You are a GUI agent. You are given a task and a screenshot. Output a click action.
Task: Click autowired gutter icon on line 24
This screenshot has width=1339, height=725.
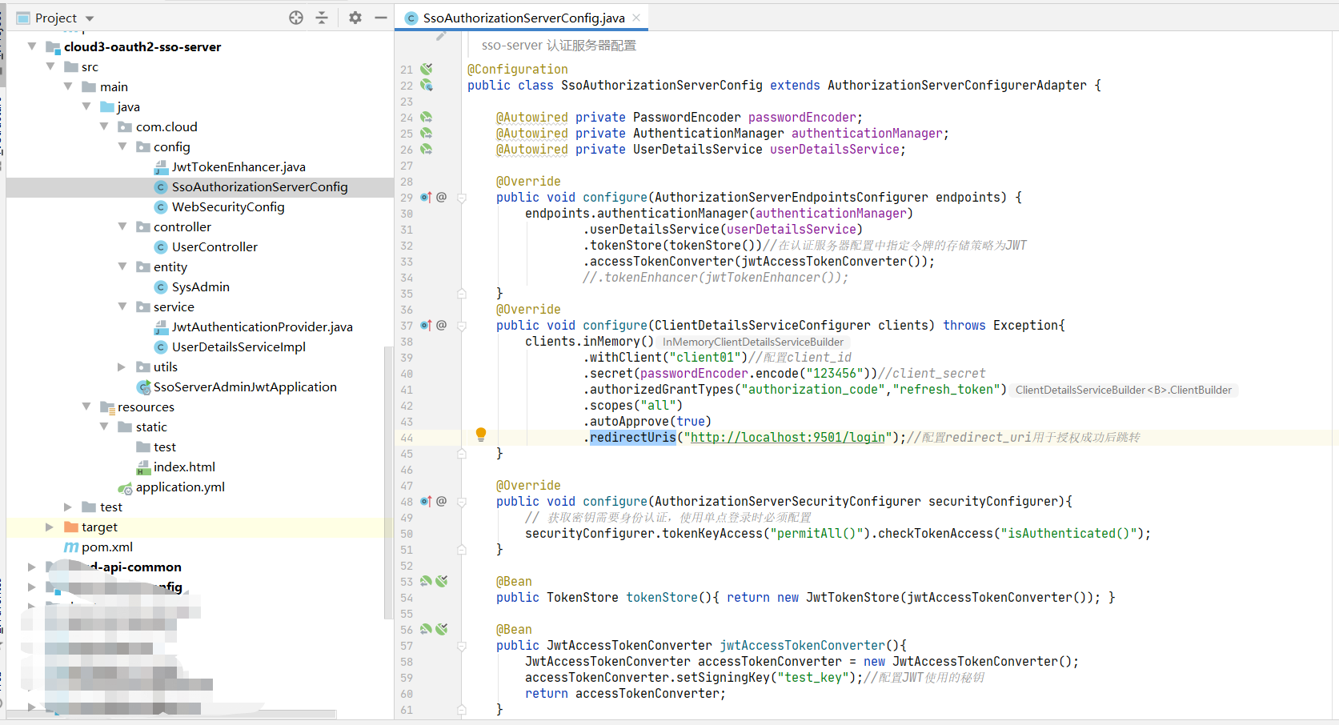point(427,117)
